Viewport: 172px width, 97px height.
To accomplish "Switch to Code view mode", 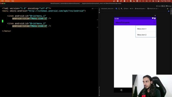I will point(158,6).
